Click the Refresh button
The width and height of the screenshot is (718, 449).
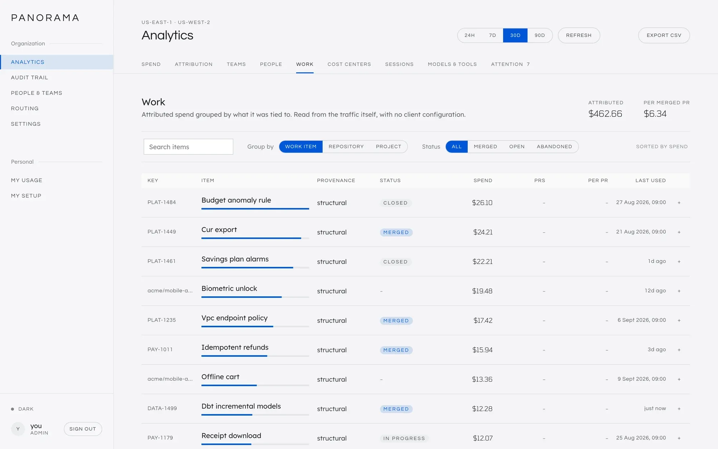point(579,35)
